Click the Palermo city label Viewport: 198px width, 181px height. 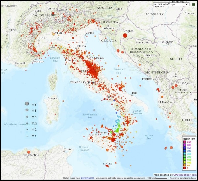pyautogui.click(x=101, y=133)
